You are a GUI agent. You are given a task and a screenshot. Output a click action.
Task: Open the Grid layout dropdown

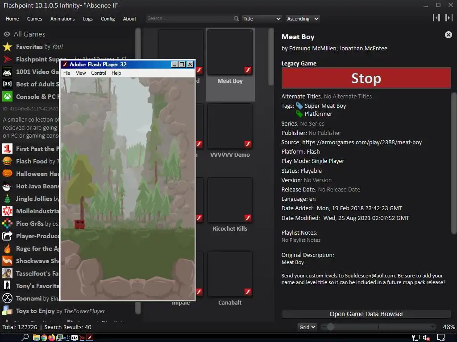[307, 327]
